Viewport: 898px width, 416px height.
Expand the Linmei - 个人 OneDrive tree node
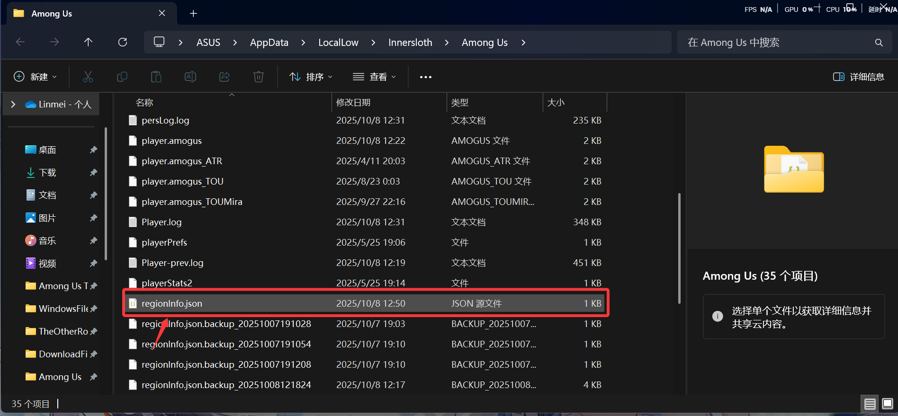tap(13, 104)
